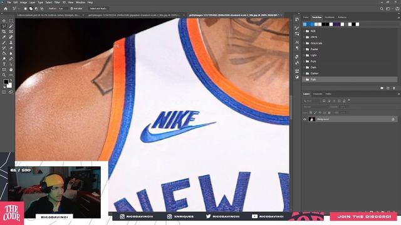Select the Dodge tool
This screenshot has width=401, height=225.
(4, 59)
